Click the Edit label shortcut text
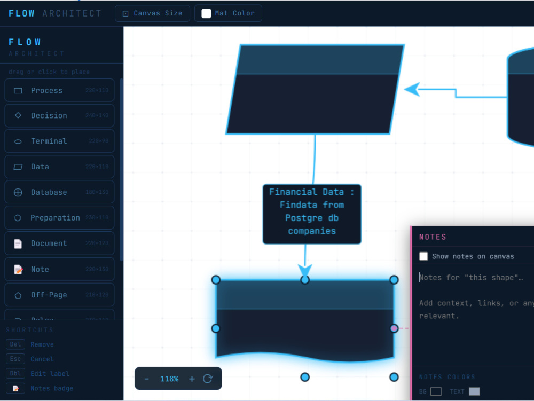This screenshot has width=534, height=401. [50, 374]
